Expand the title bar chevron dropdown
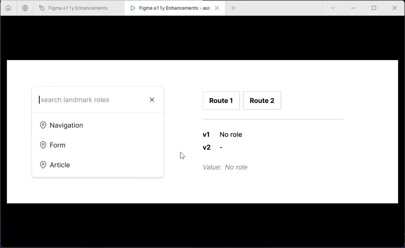The width and height of the screenshot is (405, 248). click(333, 8)
